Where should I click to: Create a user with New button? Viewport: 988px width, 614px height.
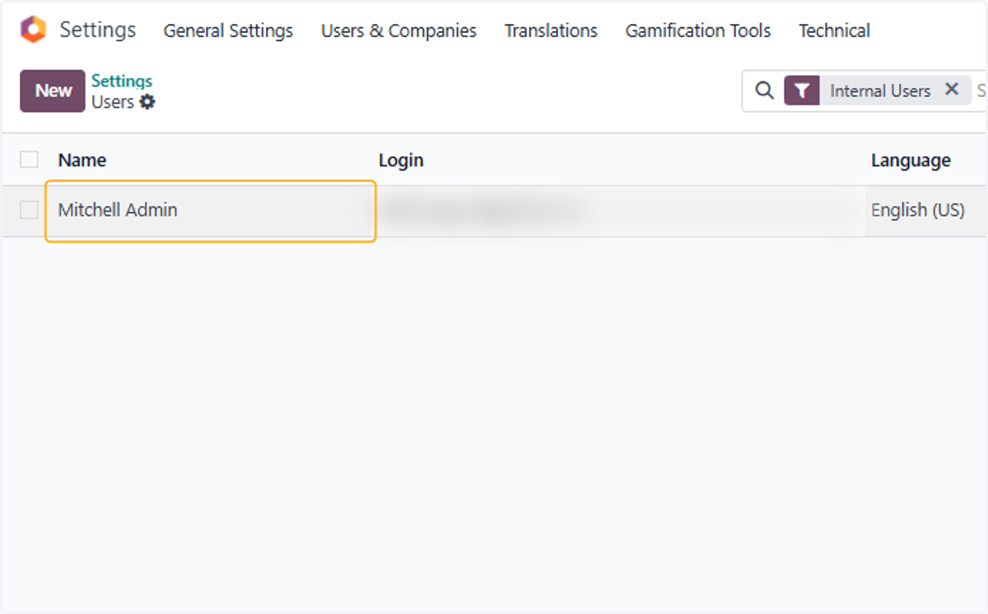[53, 91]
